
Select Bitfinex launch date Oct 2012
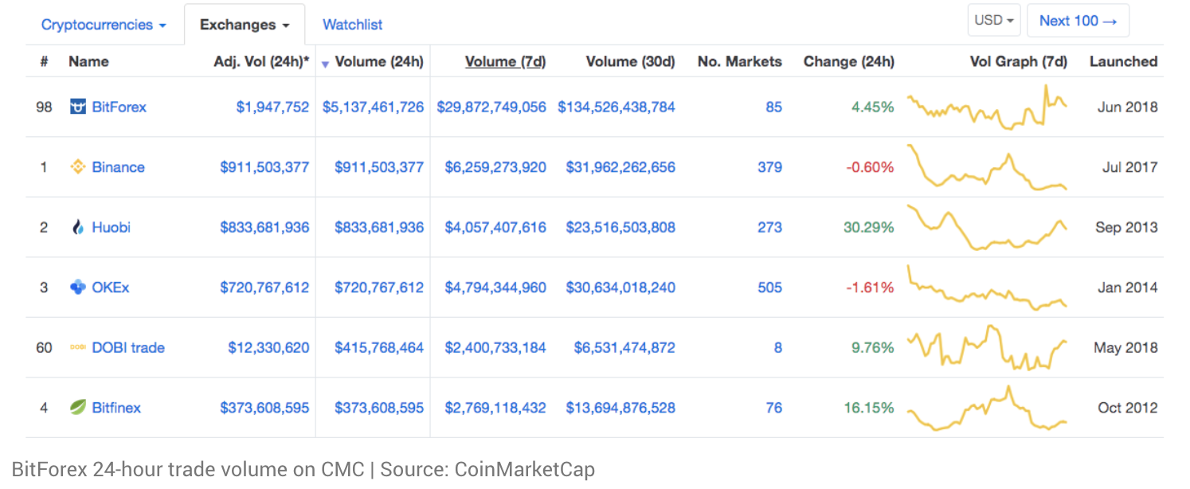(x=1127, y=408)
